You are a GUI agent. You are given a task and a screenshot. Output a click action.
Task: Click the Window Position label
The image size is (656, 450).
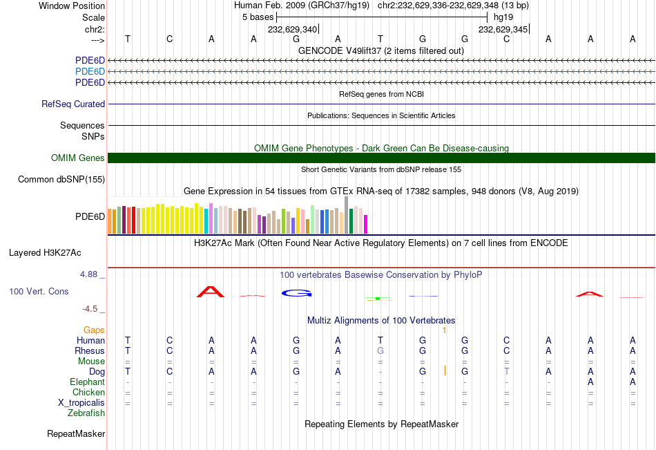72,6
